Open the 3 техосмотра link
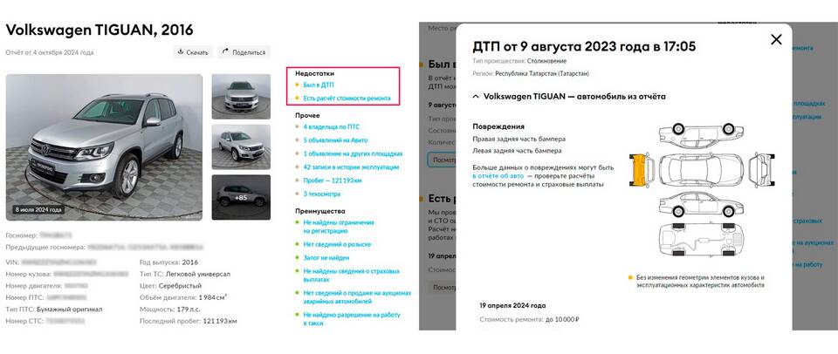 tap(322, 194)
